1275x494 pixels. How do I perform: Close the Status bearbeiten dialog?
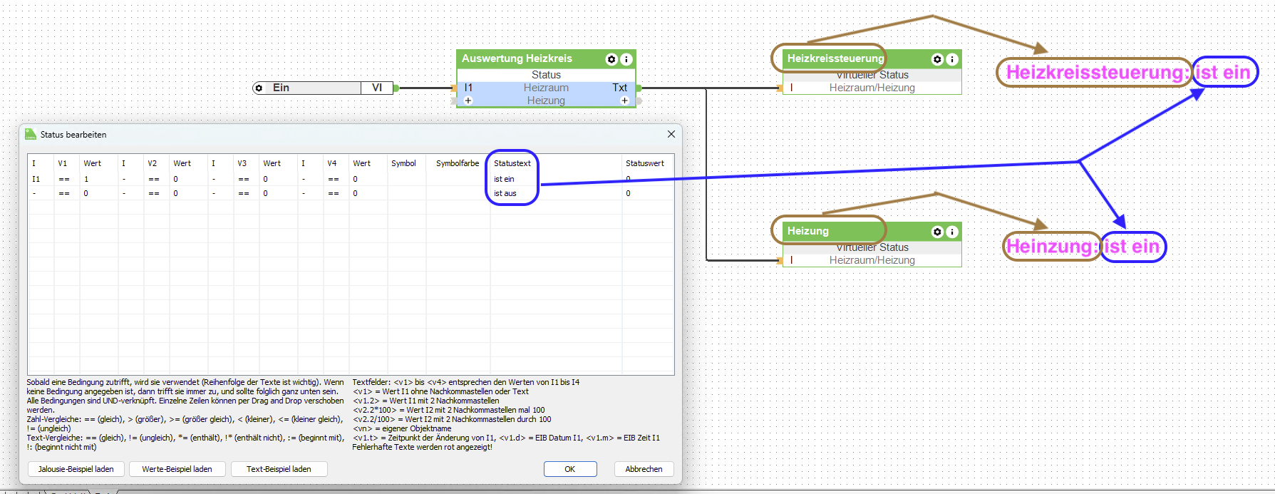tap(671, 134)
